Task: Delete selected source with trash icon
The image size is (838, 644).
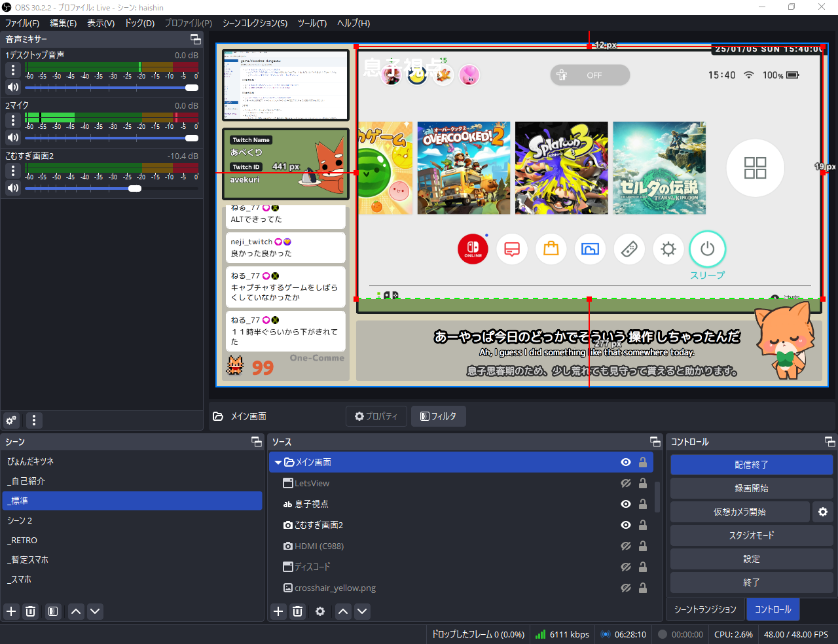Action: pos(297,611)
